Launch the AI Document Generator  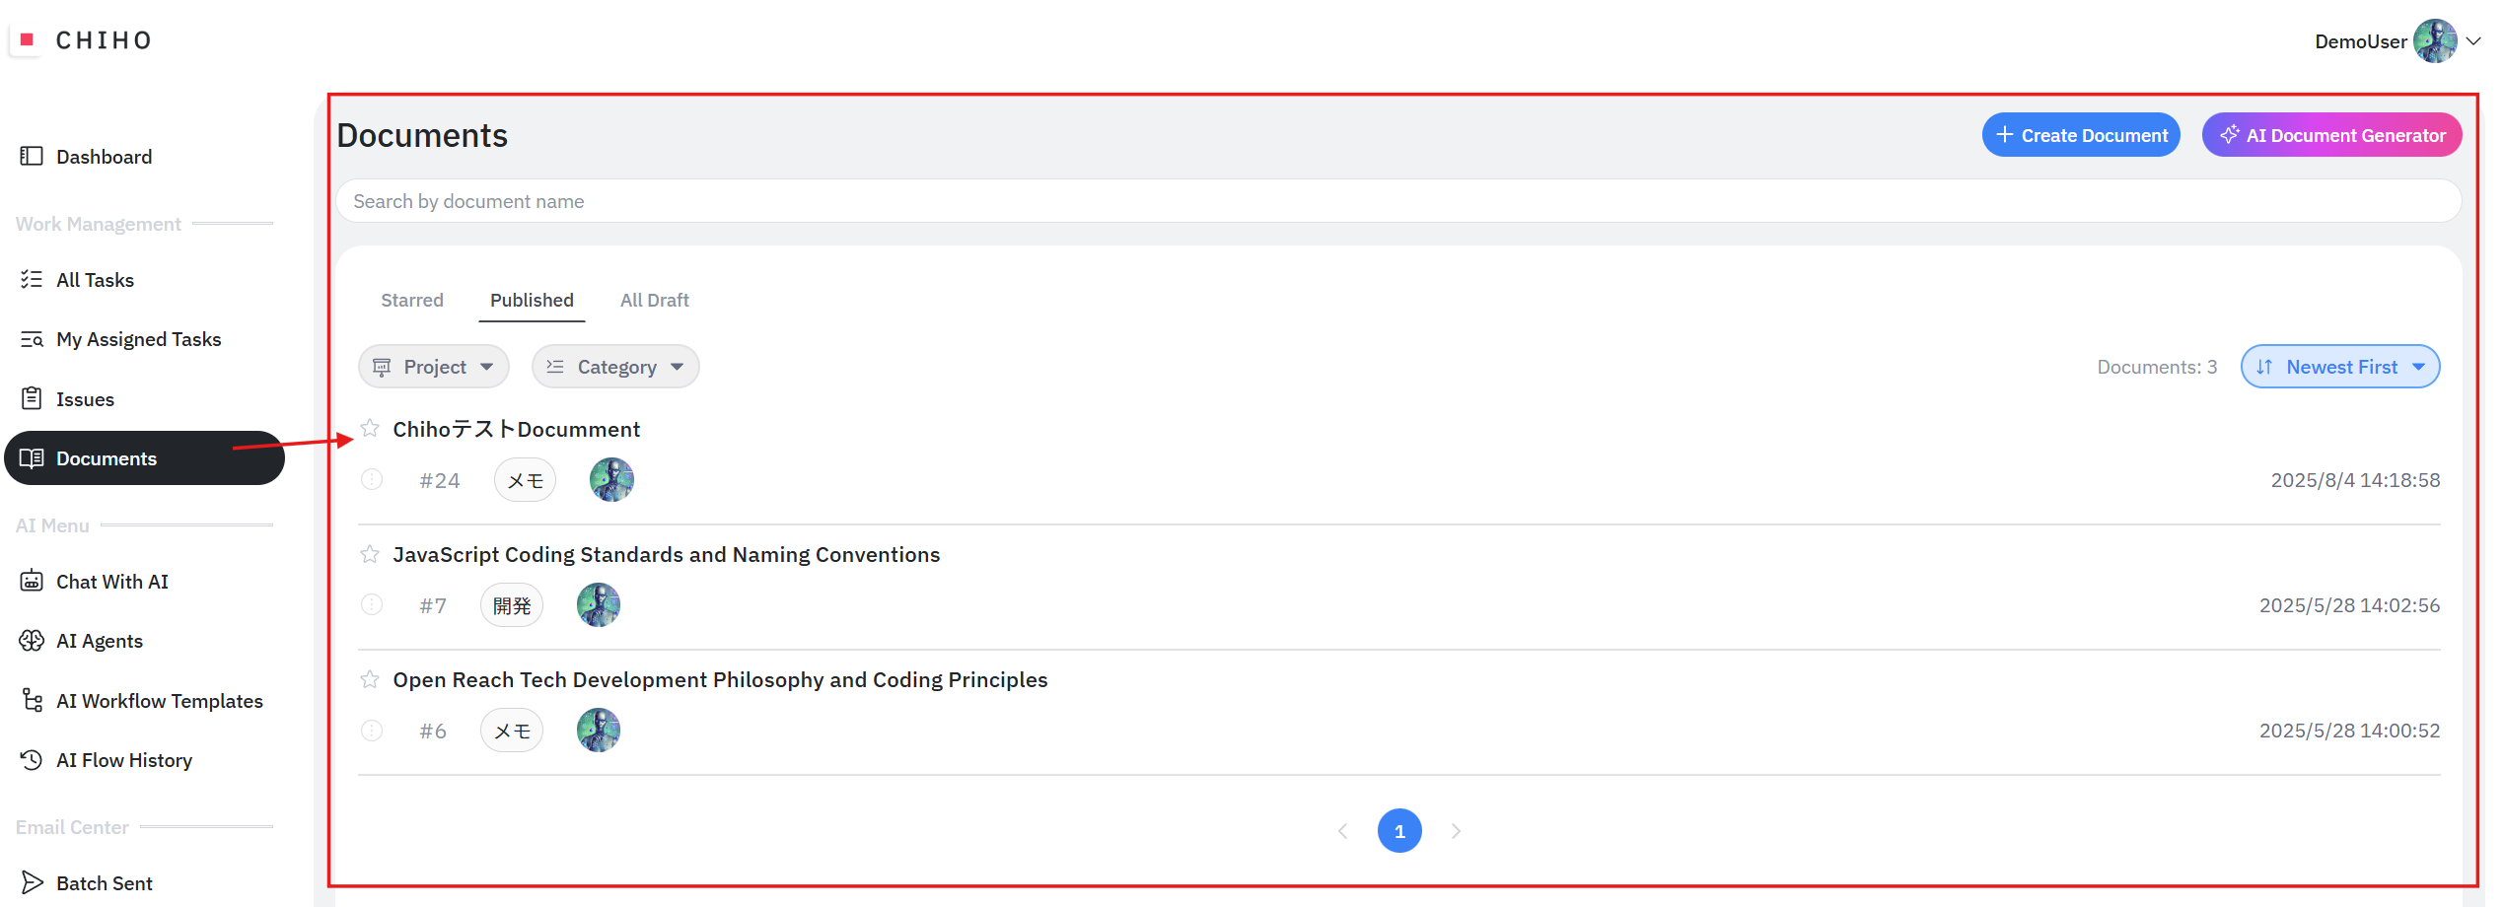pyautogui.click(x=2331, y=135)
